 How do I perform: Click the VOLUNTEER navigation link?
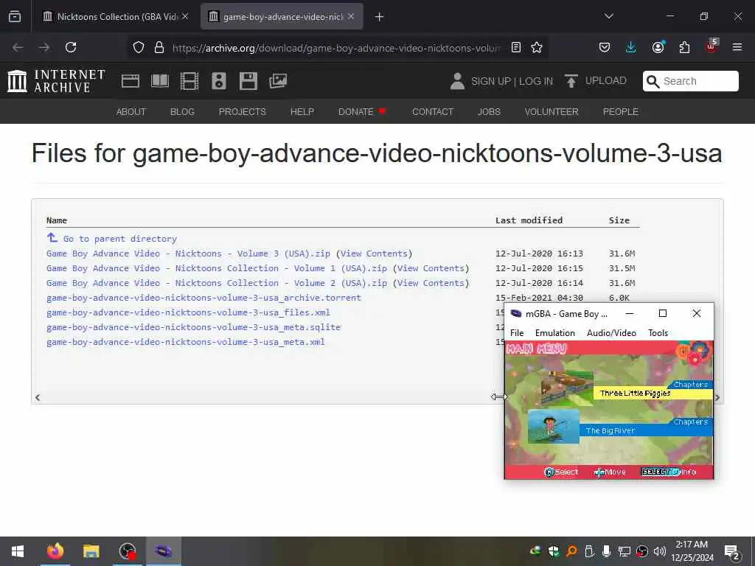(552, 112)
